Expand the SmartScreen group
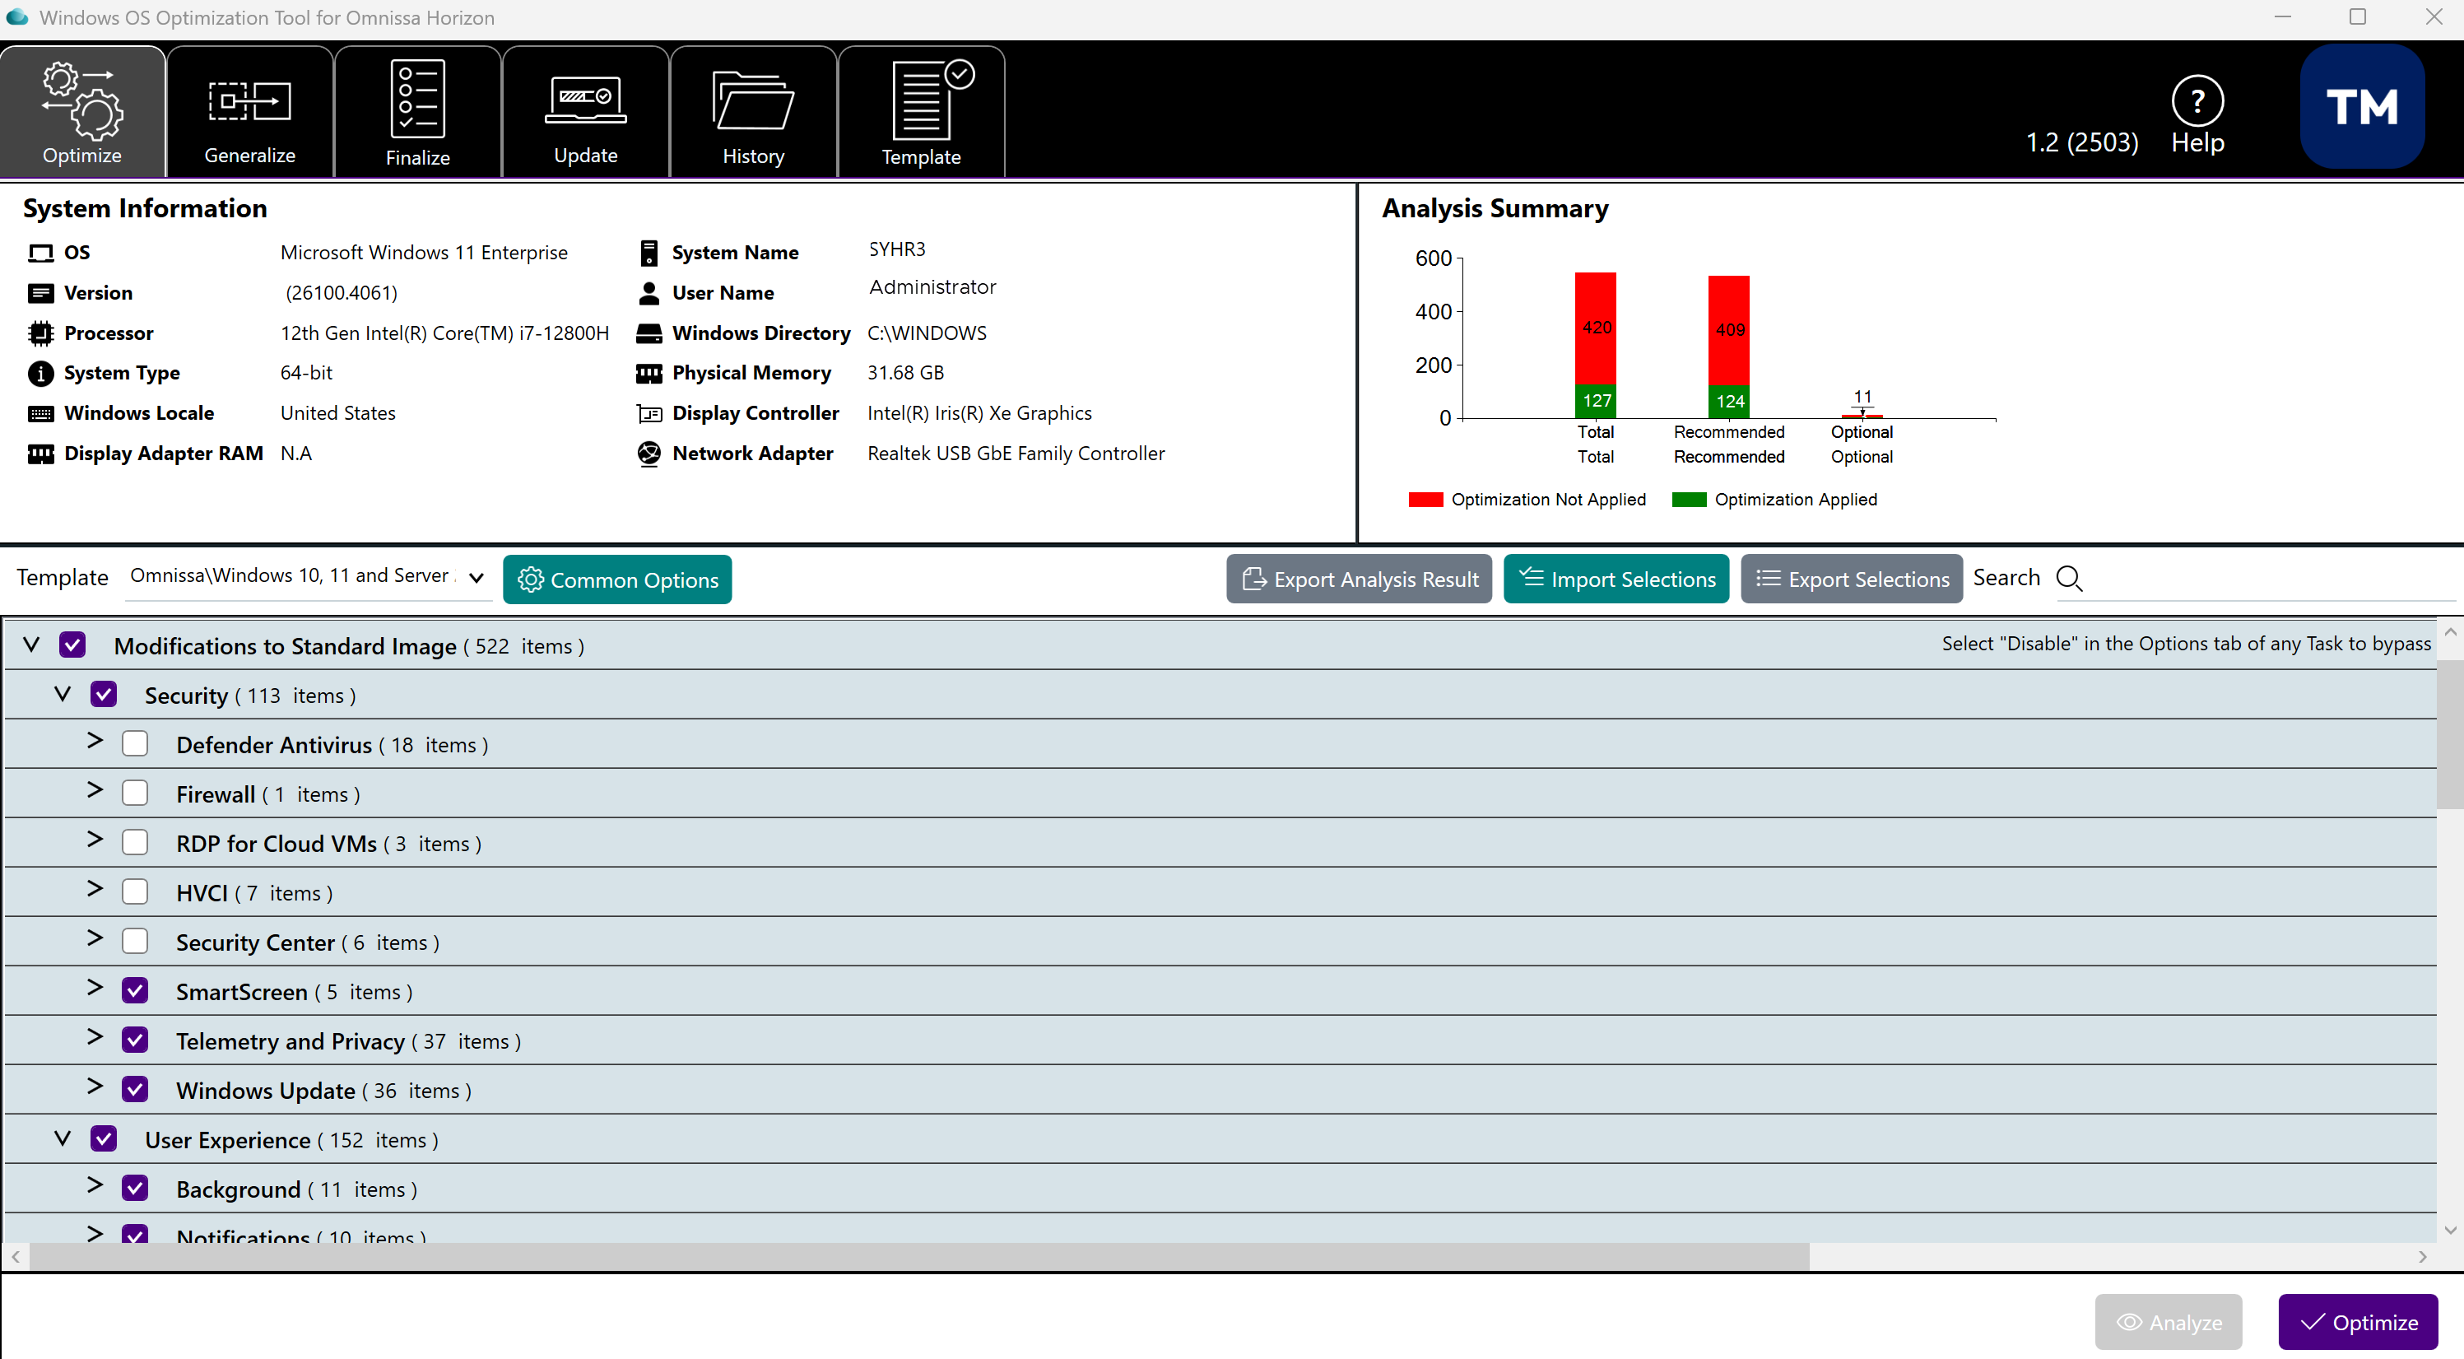The height and width of the screenshot is (1359, 2464). tap(95, 988)
